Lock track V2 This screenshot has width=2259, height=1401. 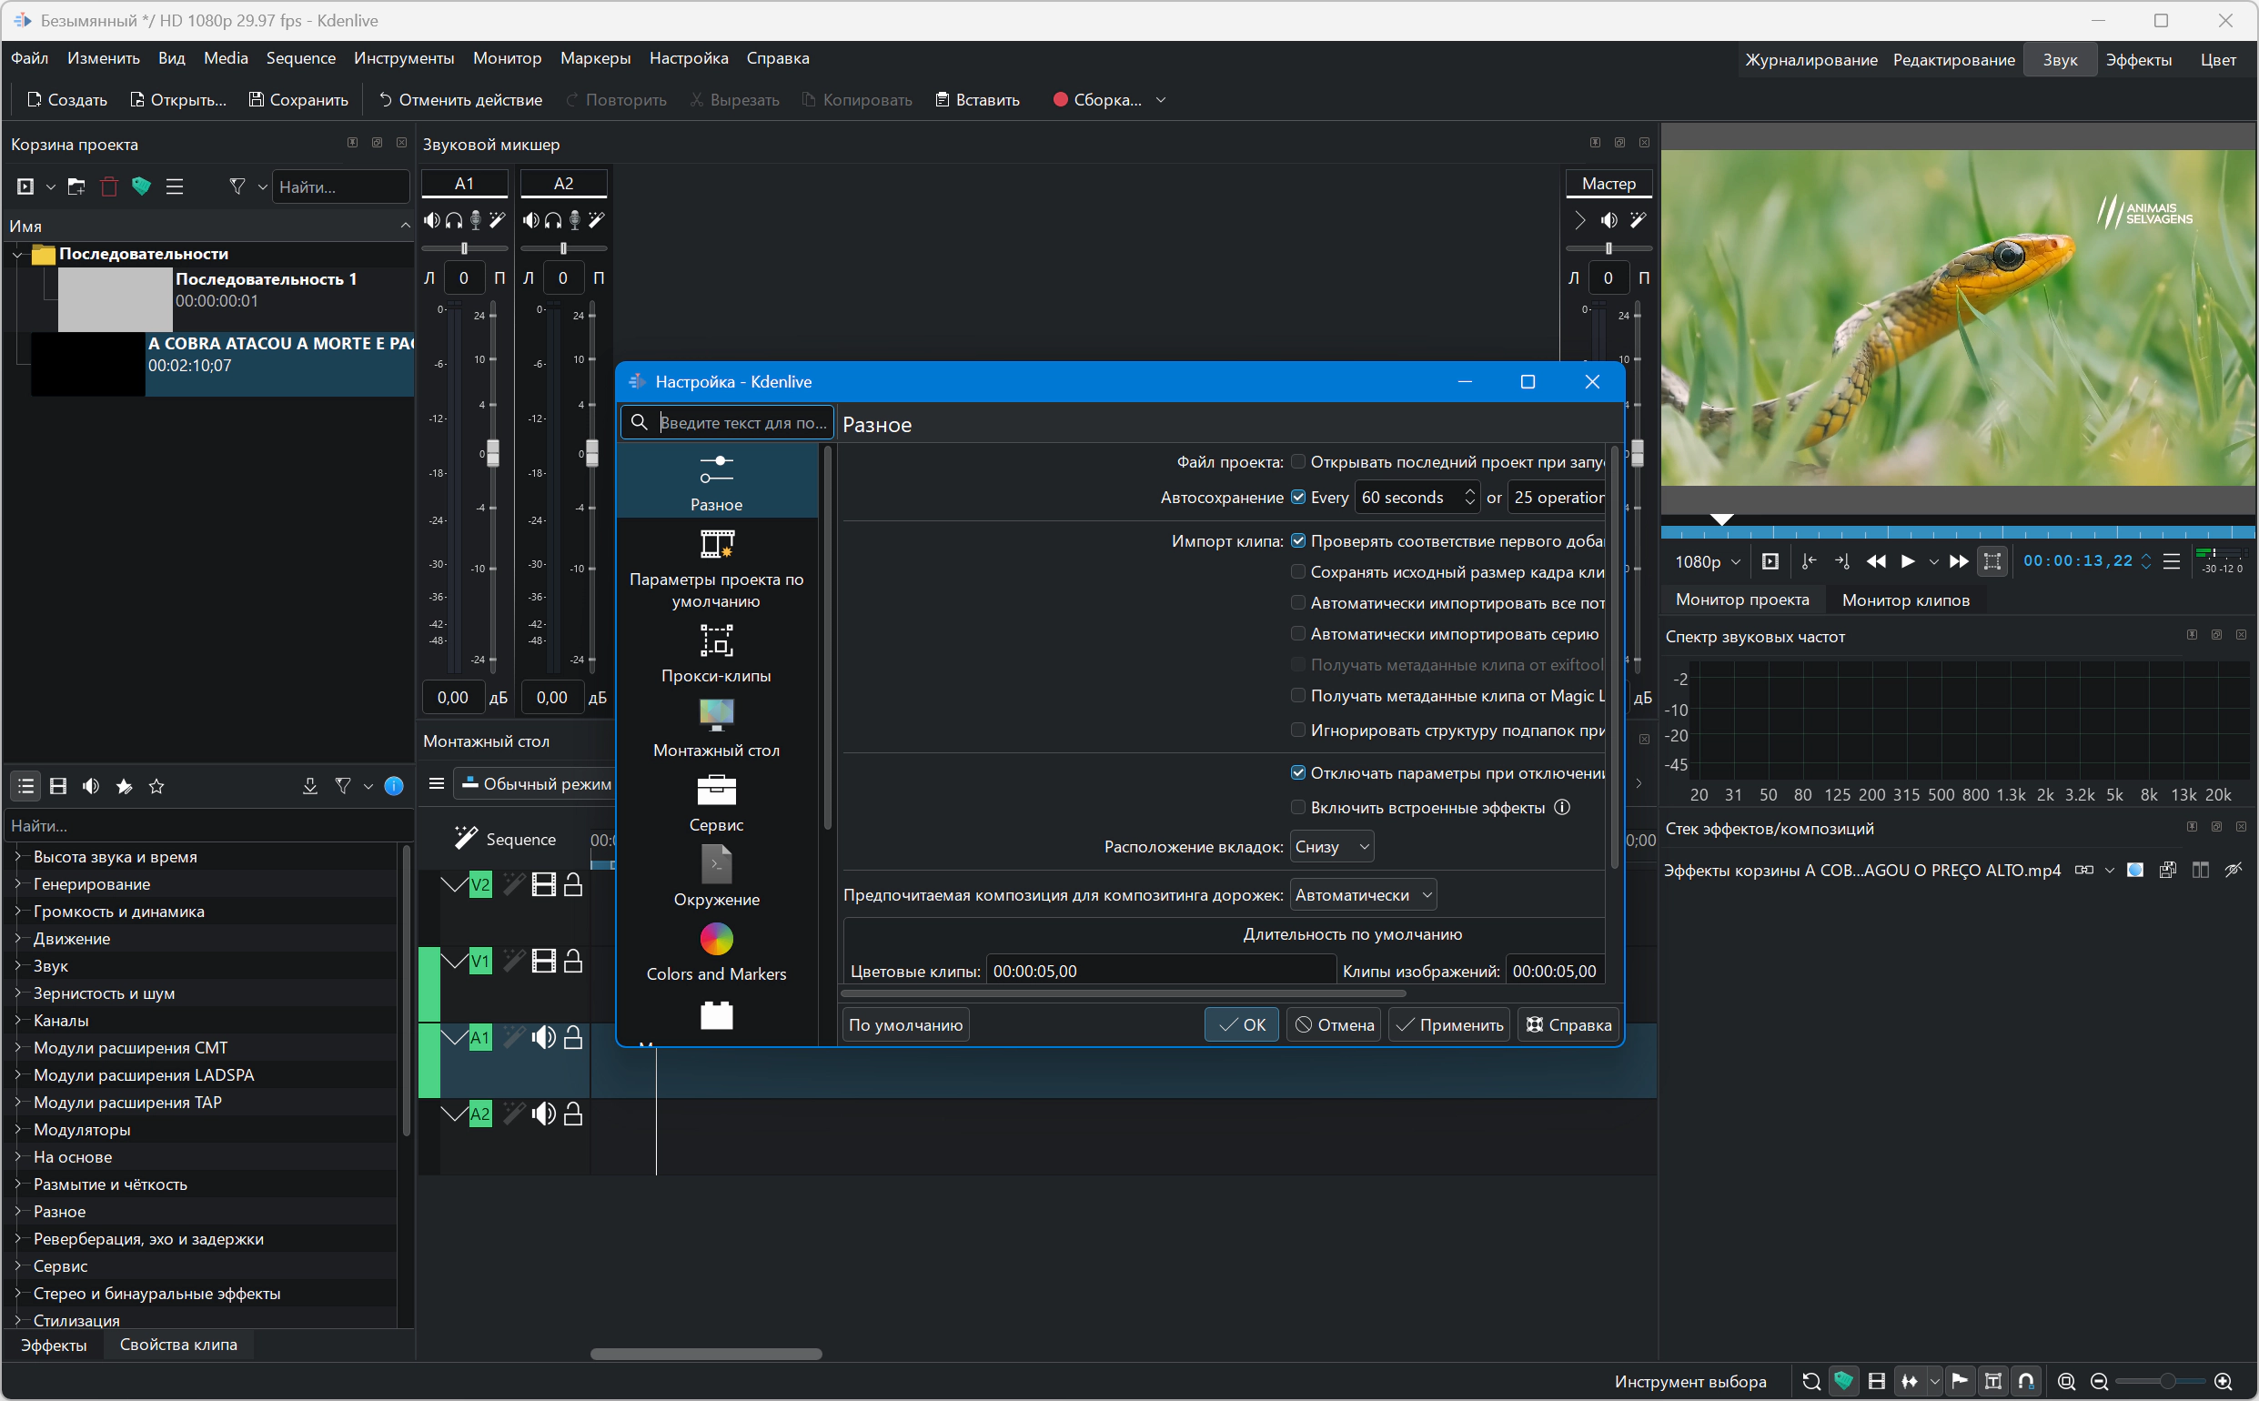click(x=573, y=885)
